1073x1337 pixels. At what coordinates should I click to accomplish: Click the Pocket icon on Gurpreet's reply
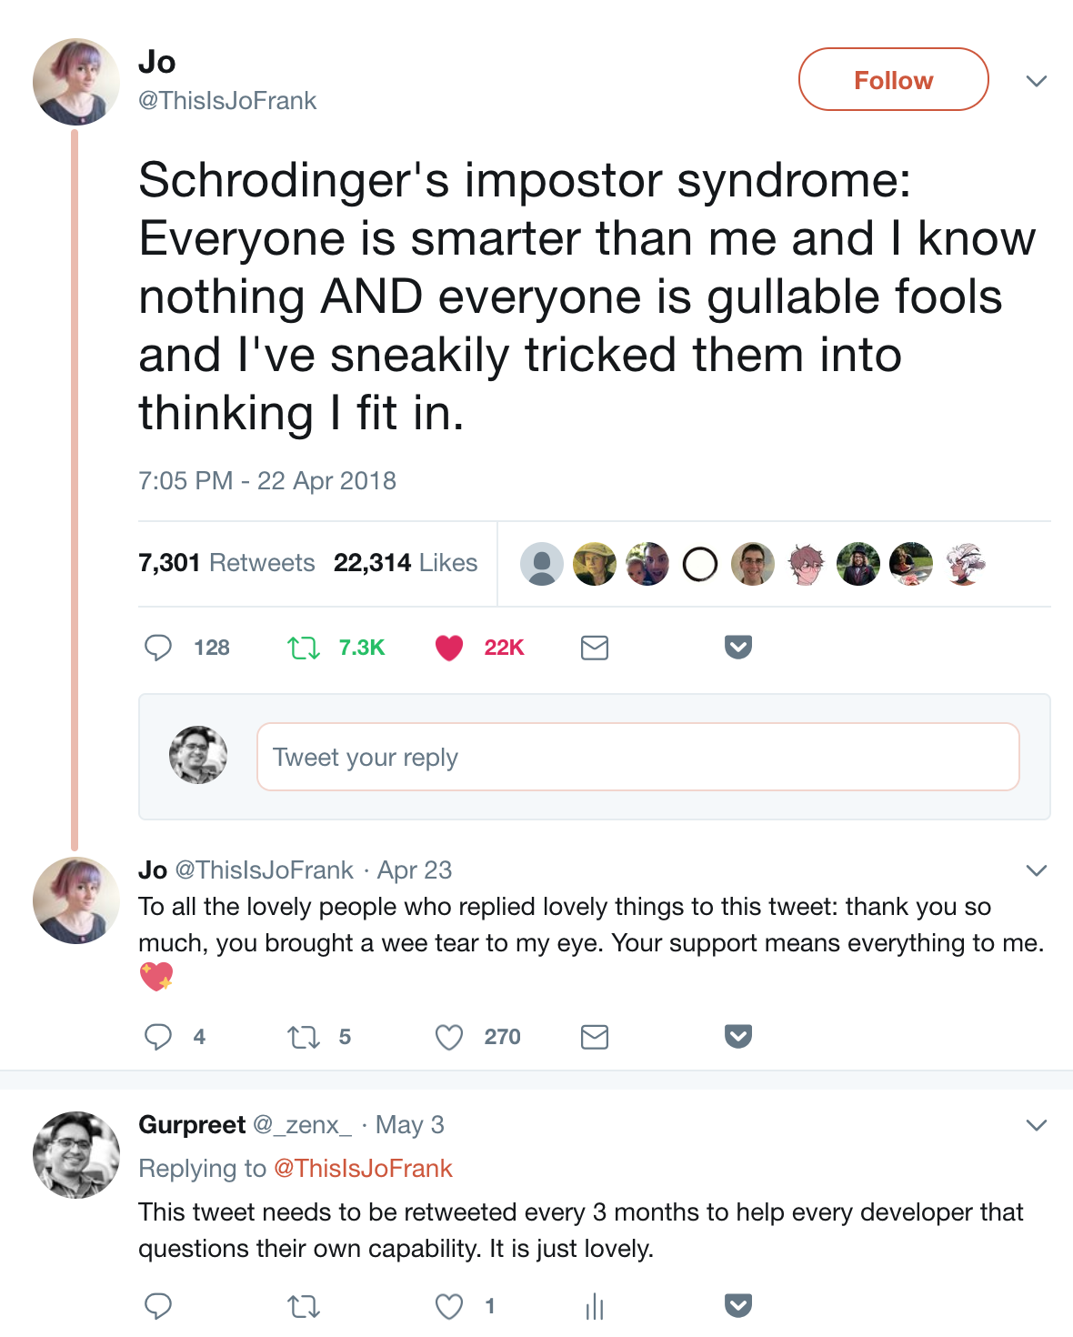(x=738, y=1306)
